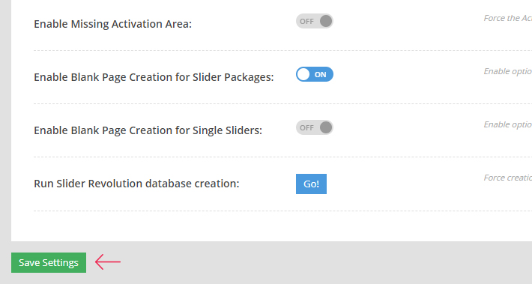The image size is (532, 284).
Task: Save Settings using the green button
Action: (49, 262)
